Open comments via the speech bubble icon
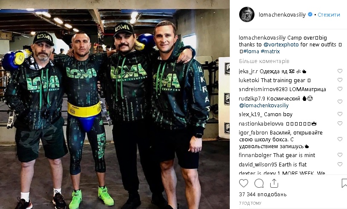347x209 pixels. pos(259,183)
